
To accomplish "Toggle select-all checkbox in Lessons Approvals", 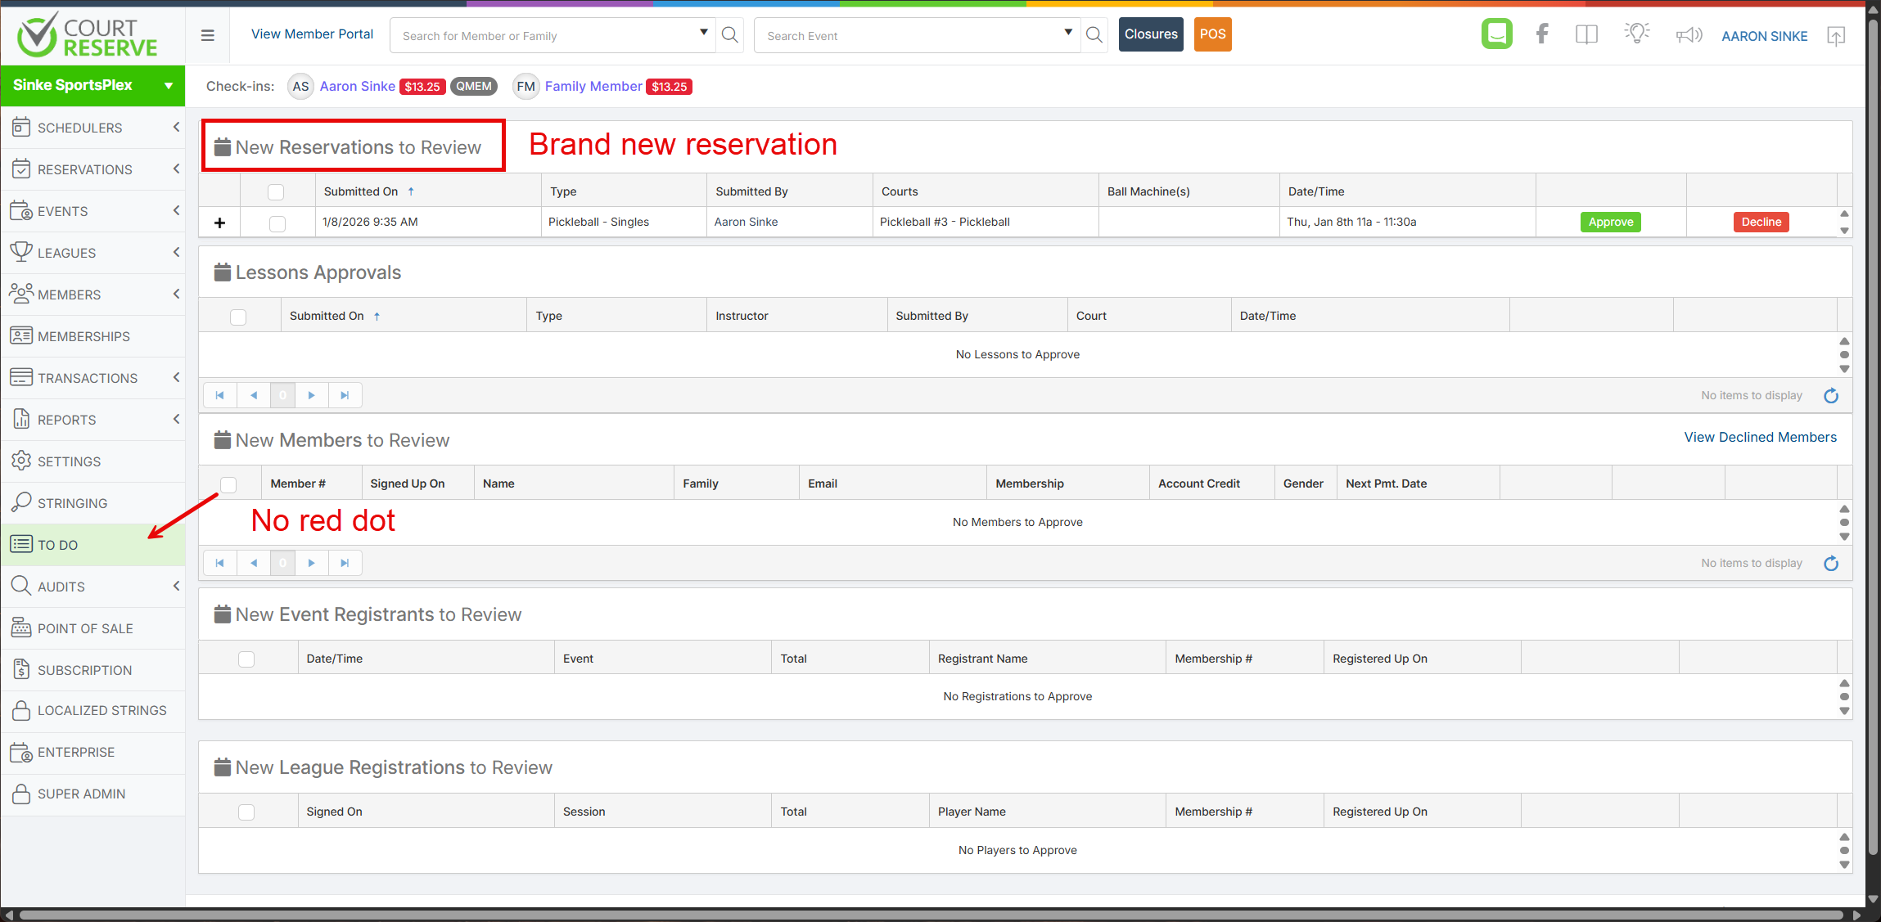I will (238, 317).
